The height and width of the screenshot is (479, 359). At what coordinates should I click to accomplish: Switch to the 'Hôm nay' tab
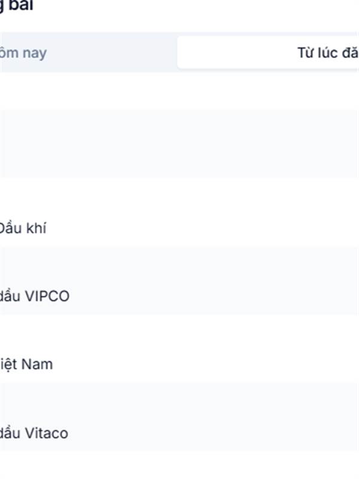pyautogui.click(x=24, y=53)
